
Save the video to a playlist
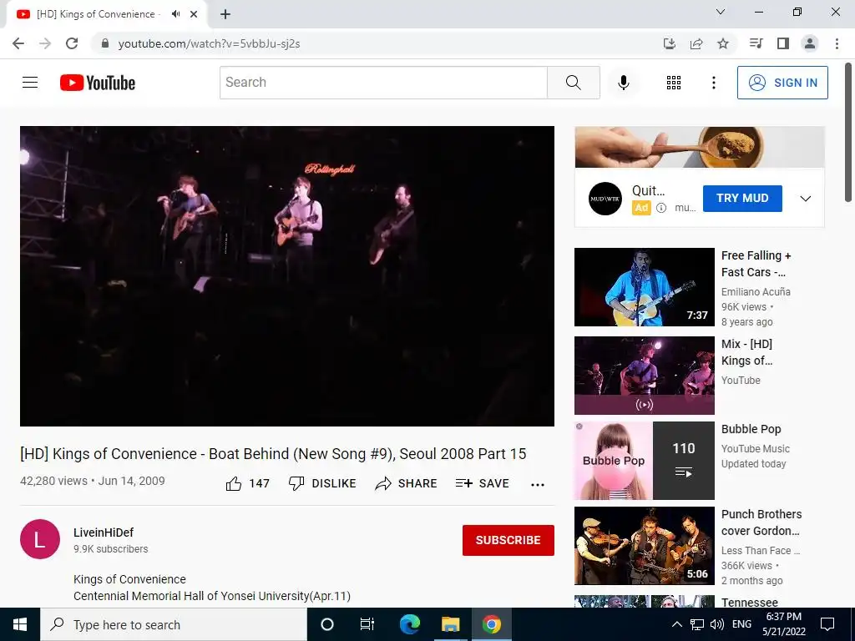point(482,483)
